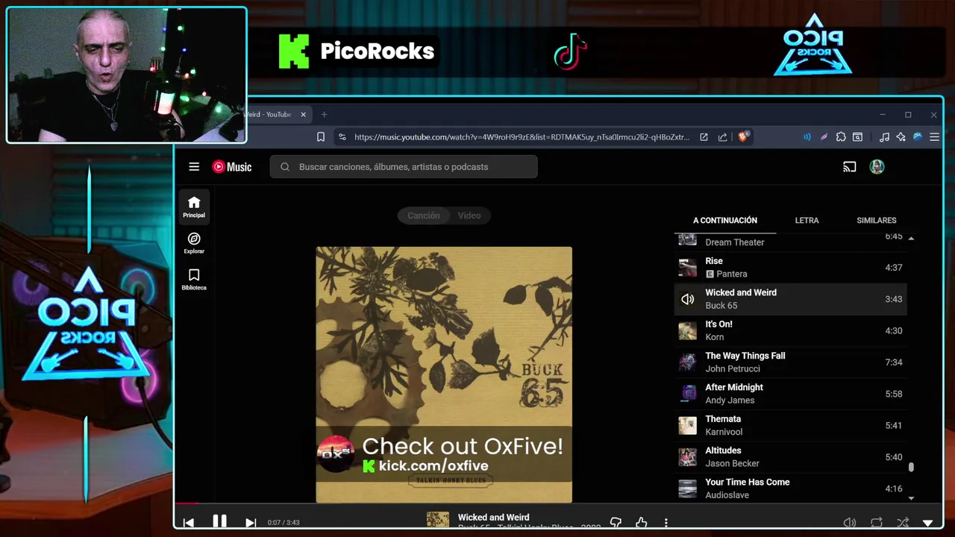955x537 pixels.
Task: Click the Karnivool Themata thumbnail
Action: [x=687, y=425]
